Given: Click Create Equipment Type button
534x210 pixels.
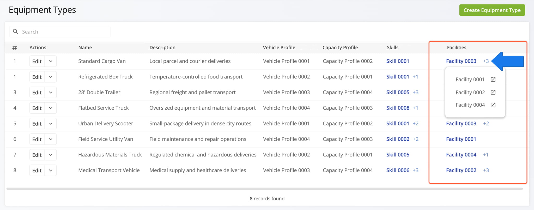Looking at the screenshot, I should click(492, 10).
